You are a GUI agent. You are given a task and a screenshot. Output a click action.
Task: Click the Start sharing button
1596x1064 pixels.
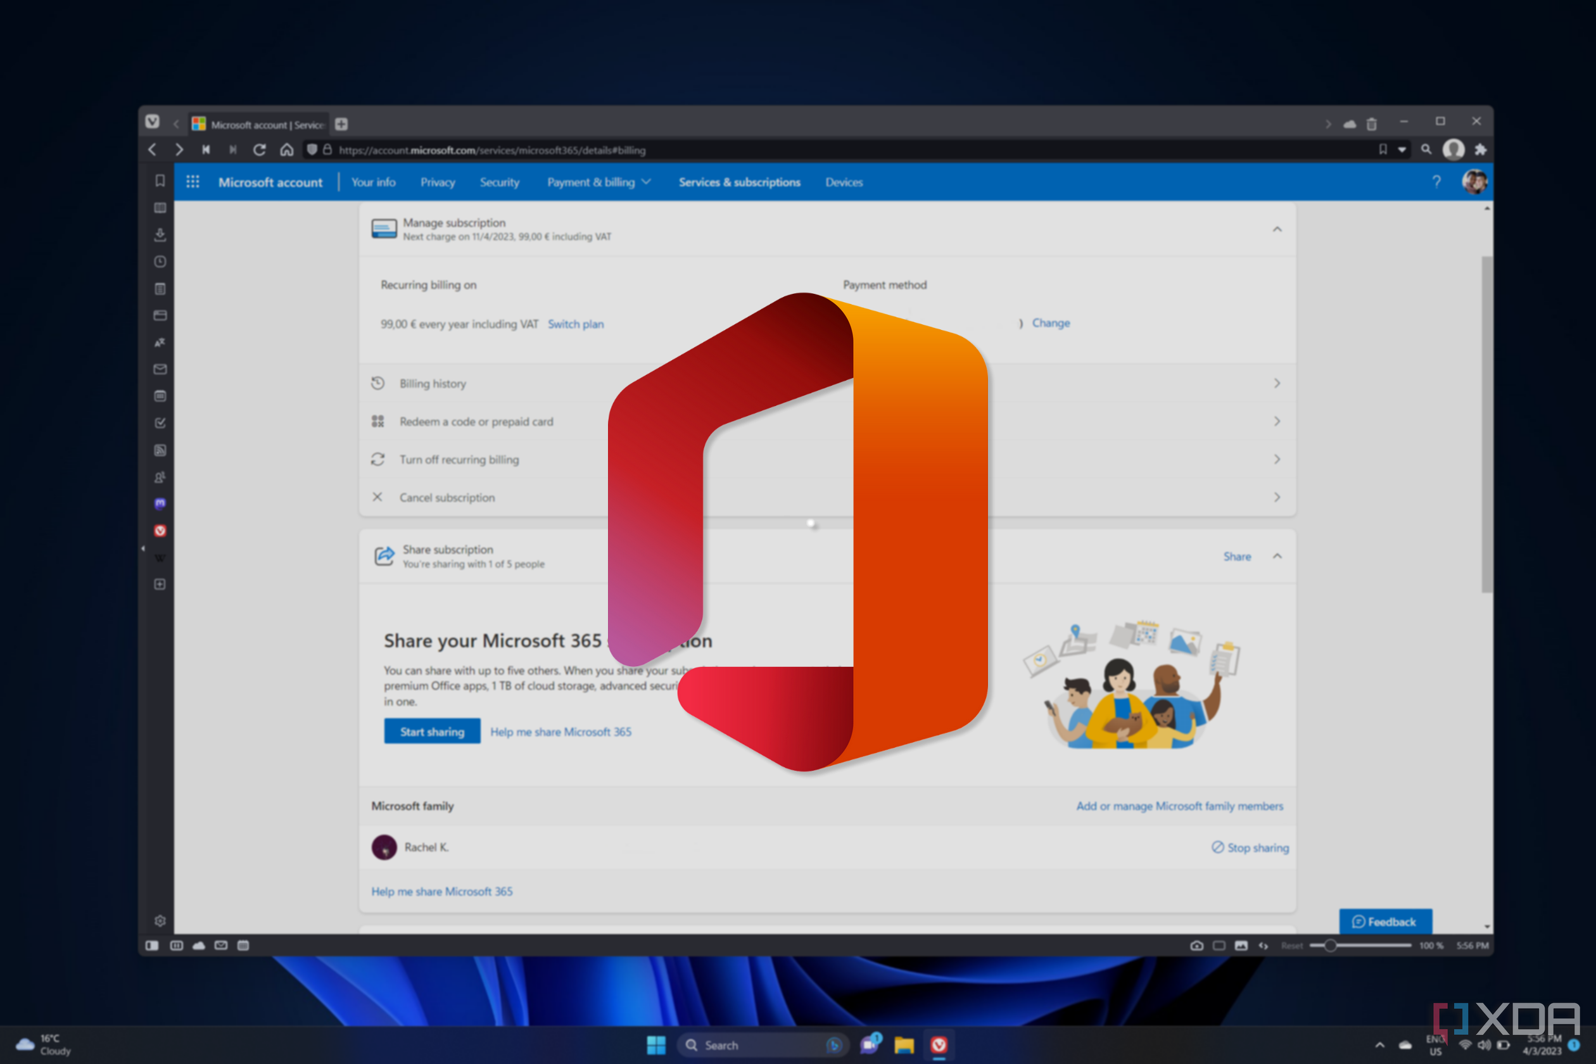tap(430, 731)
